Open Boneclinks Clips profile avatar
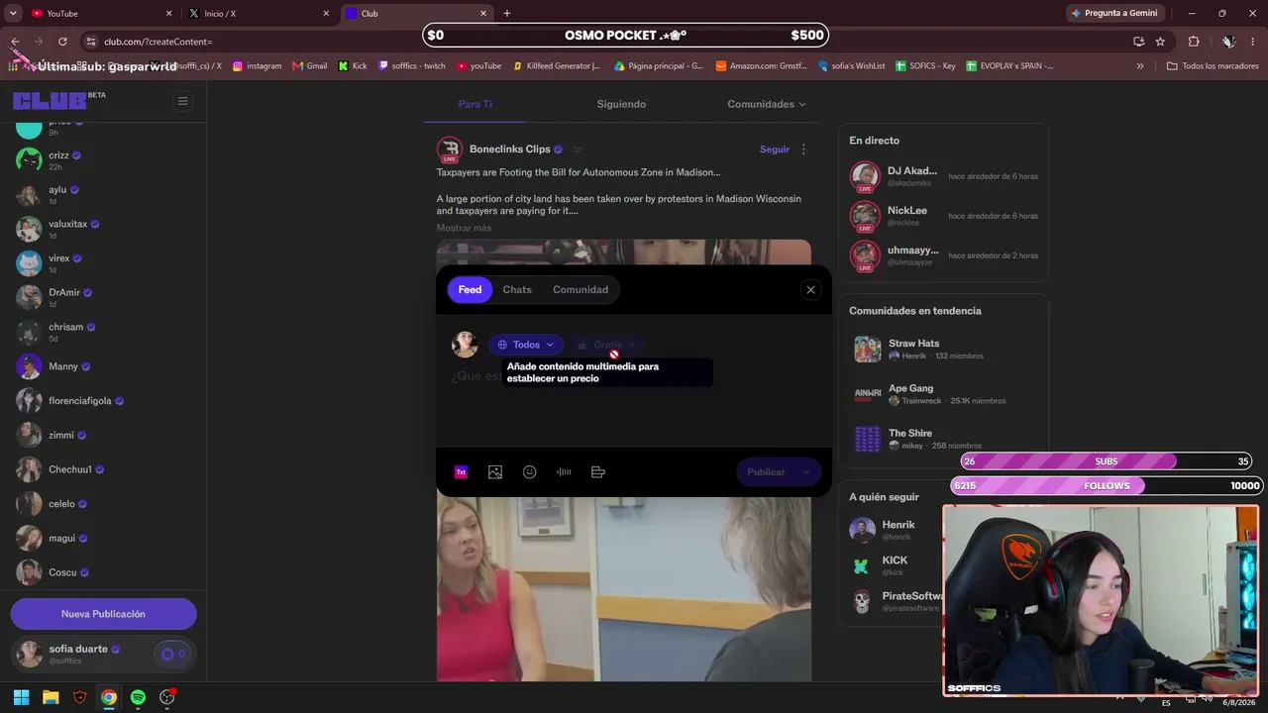This screenshot has height=713, width=1268. [450, 150]
